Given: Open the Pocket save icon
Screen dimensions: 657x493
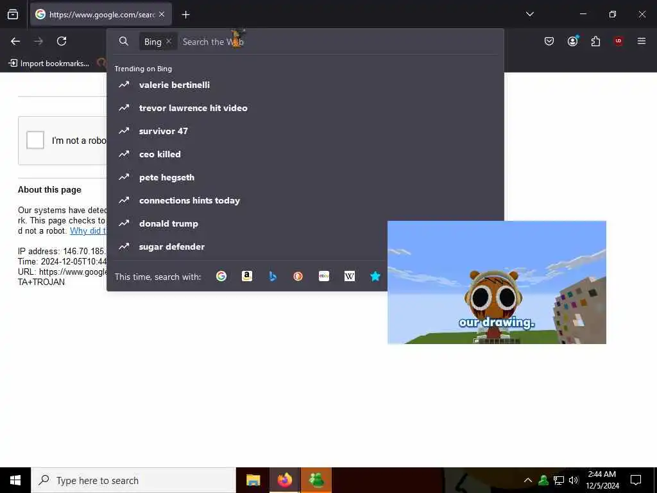Looking at the screenshot, I should (x=549, y=41).
